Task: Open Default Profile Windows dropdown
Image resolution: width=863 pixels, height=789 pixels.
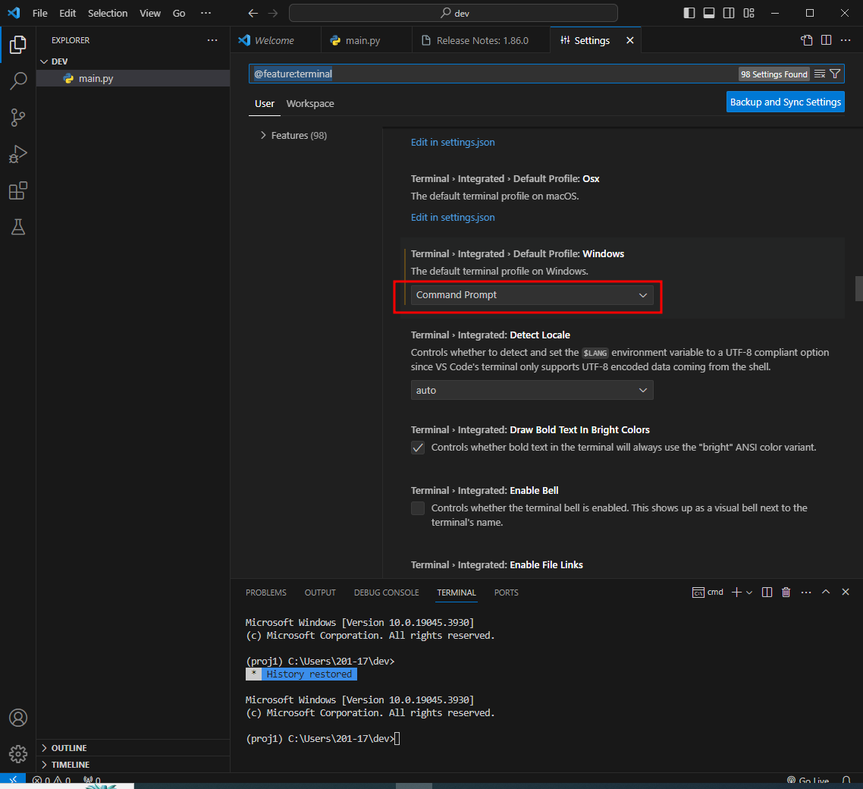Action: (532, 295)
